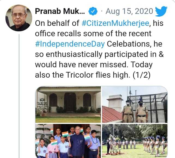Open the #CitizenMukherjee hashtag
Screen dimensions: 175x158
[116, 23]
